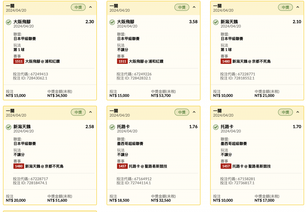The height and width of the screenshot is (212, 306).
Task: Click red 1480 badge in 第 1 球 新潟天鵝 card
Action: [226, 61]
